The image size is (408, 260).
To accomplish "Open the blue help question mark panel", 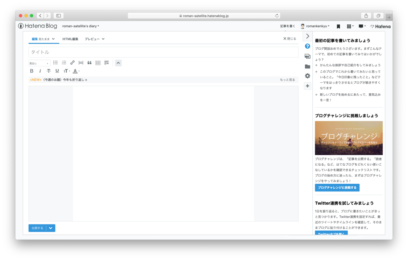I will point(307,46).
